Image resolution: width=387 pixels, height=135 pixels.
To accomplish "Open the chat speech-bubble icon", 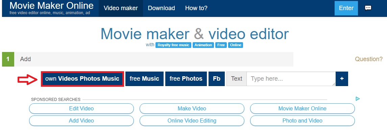I will pos(368,8).
